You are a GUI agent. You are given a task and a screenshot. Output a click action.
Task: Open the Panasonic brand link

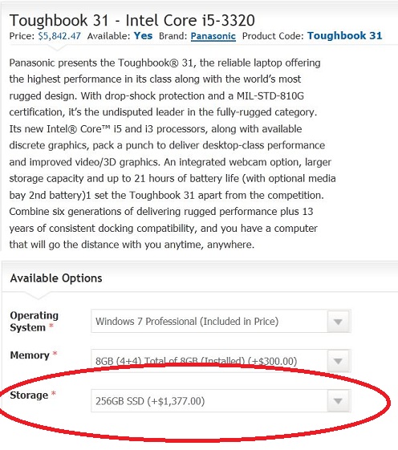pos(213,36)
